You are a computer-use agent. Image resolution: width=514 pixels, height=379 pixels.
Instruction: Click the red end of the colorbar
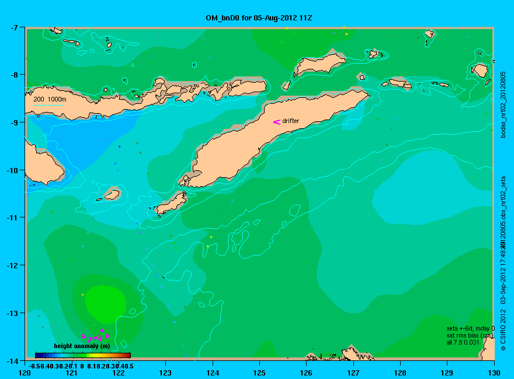127,356
